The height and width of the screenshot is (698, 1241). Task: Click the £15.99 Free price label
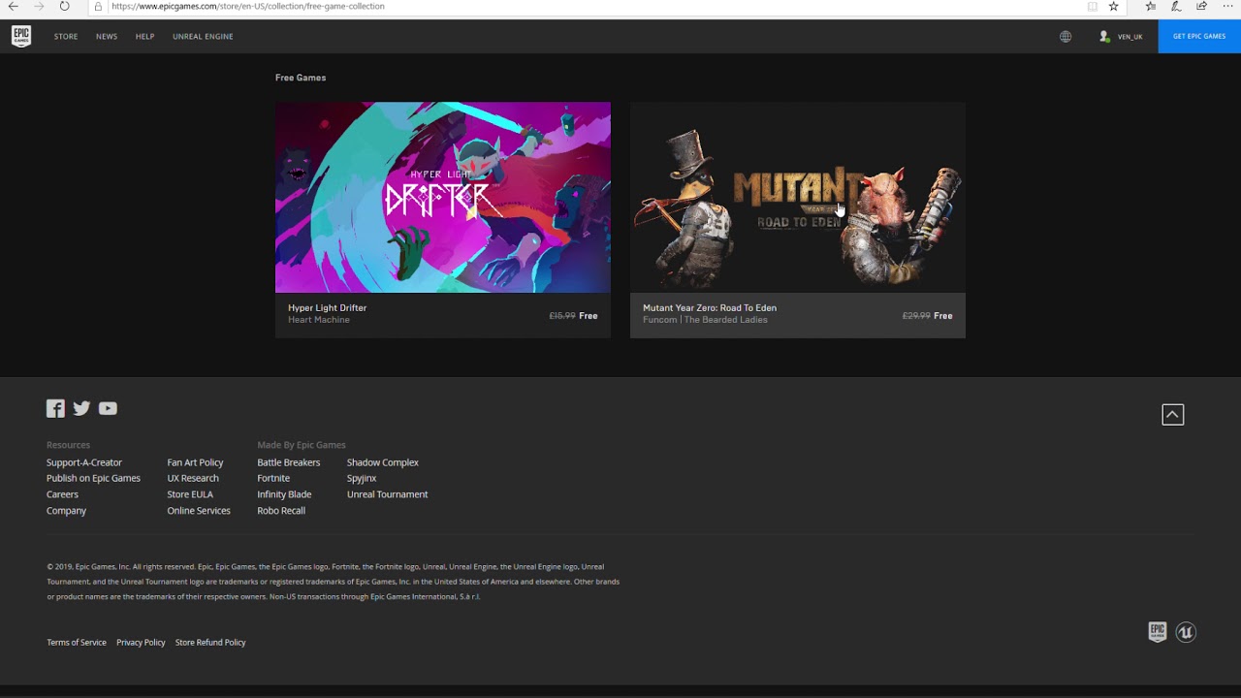[x=573, y=316]
